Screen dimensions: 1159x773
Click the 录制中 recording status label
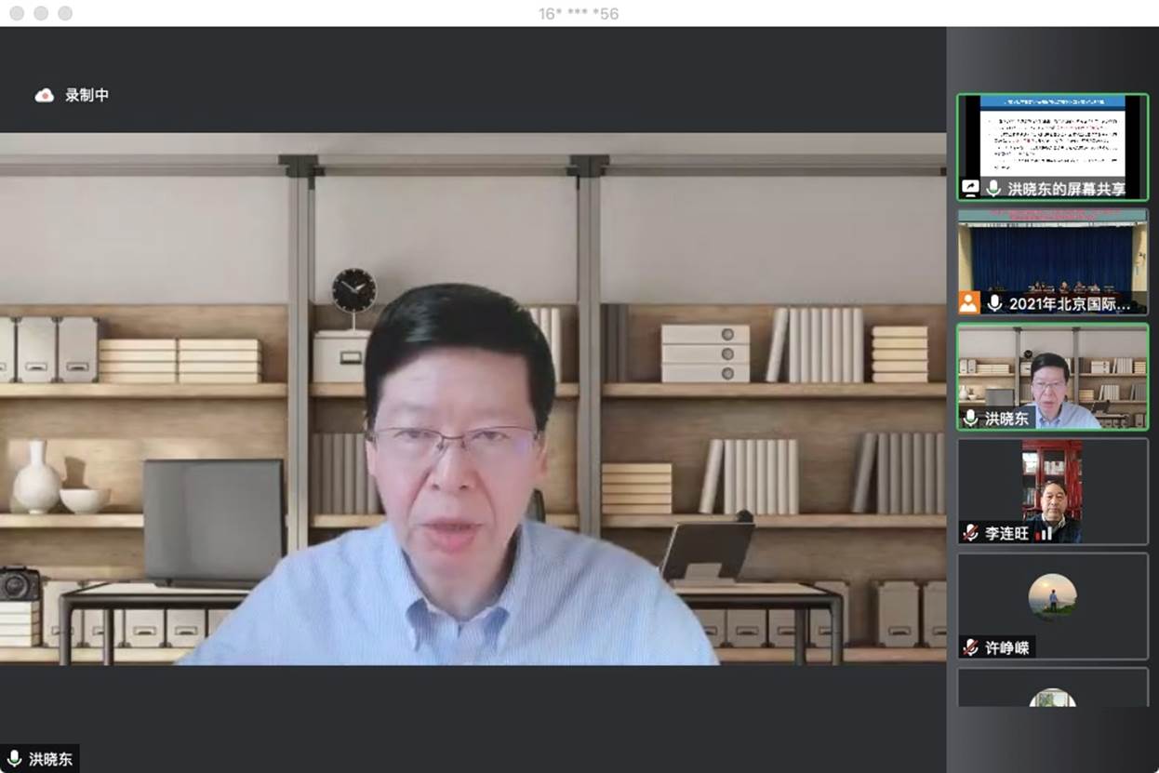(x=87, y=95)
